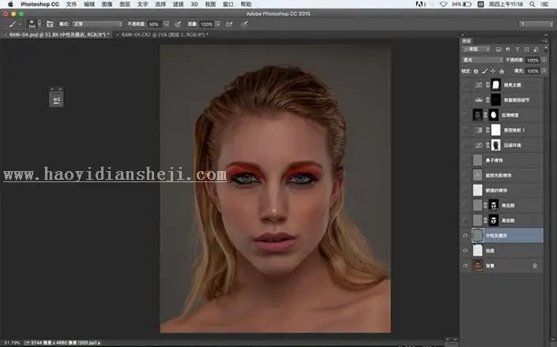Hide the 背景 layer via eye icon
This screenshot has width=557, height=347.
click(x=465, y=266)
